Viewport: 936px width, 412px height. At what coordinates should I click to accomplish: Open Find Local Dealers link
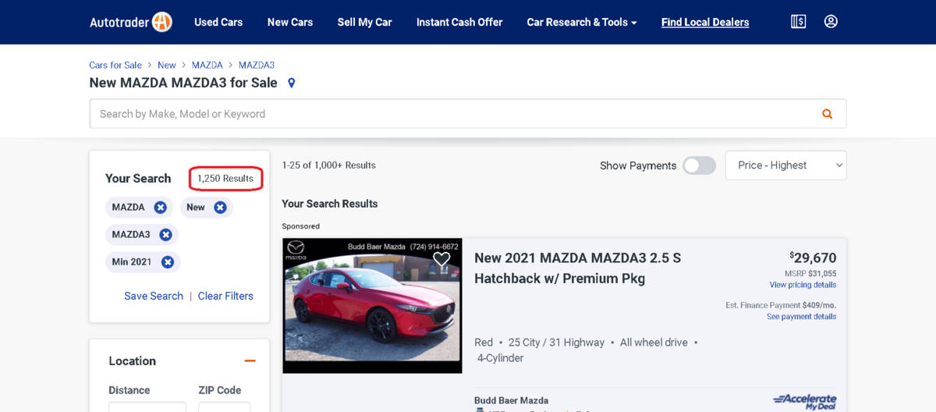[x=705, y=22]
